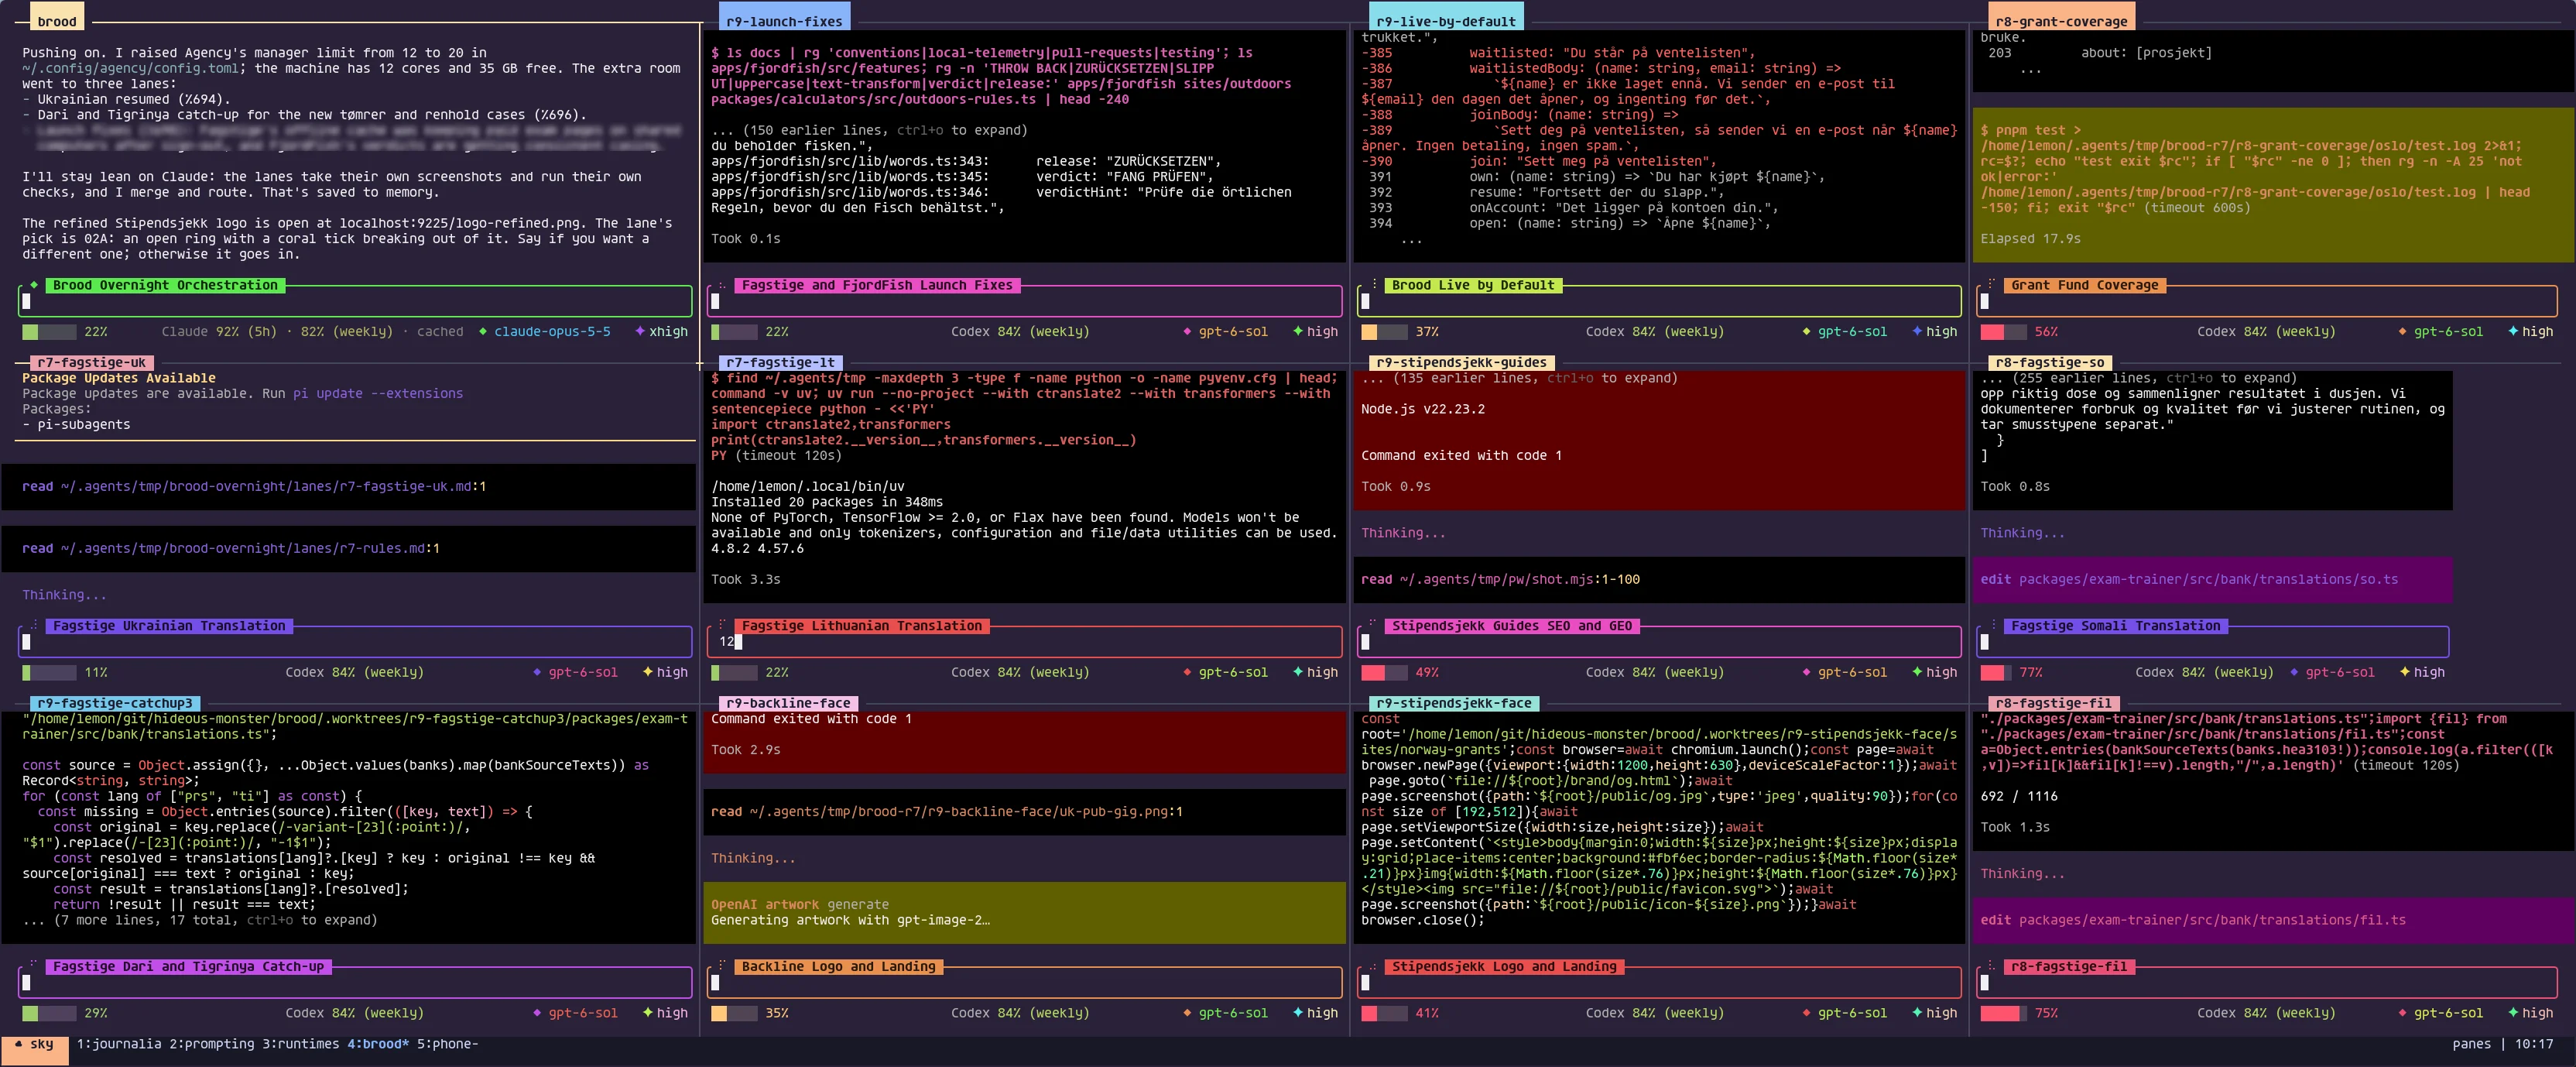
Task: Expand the 255 earlier lines in r8-fagstige-so
Action: pyautogui.click(x=2139, y=379)
